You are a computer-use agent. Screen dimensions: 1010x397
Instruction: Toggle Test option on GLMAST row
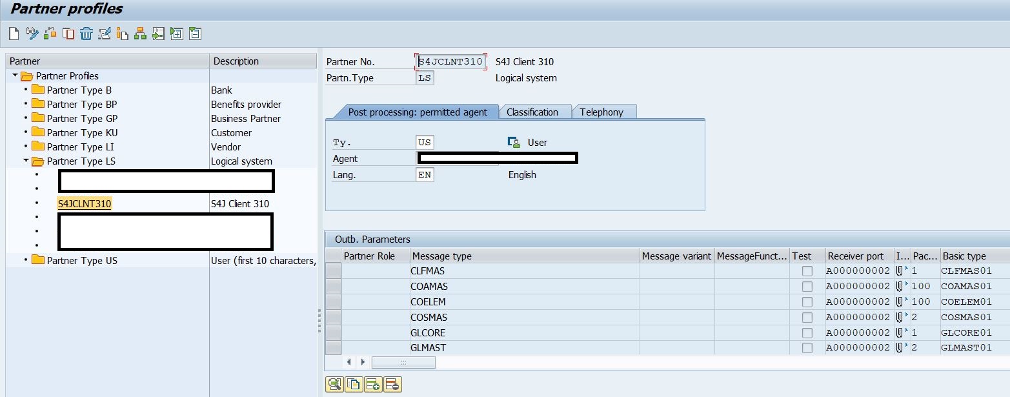(807, 347)
